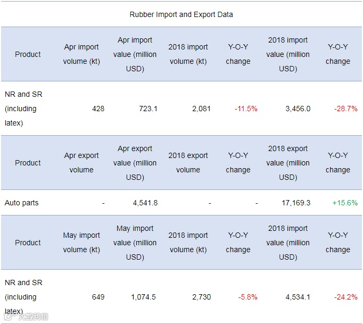Select the red -11.5% change value

pyautogui.click(x=246, y=109)
